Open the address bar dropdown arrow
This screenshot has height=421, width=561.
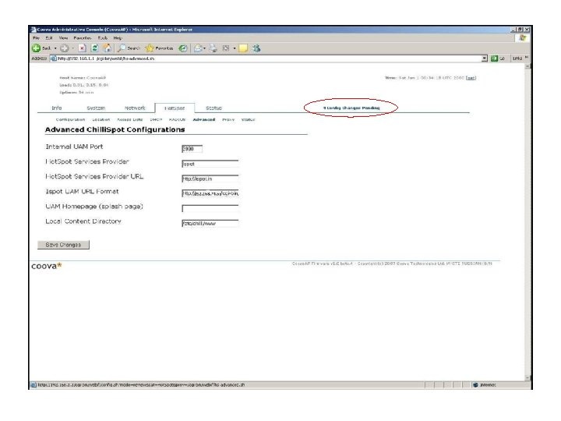point(485,58)
